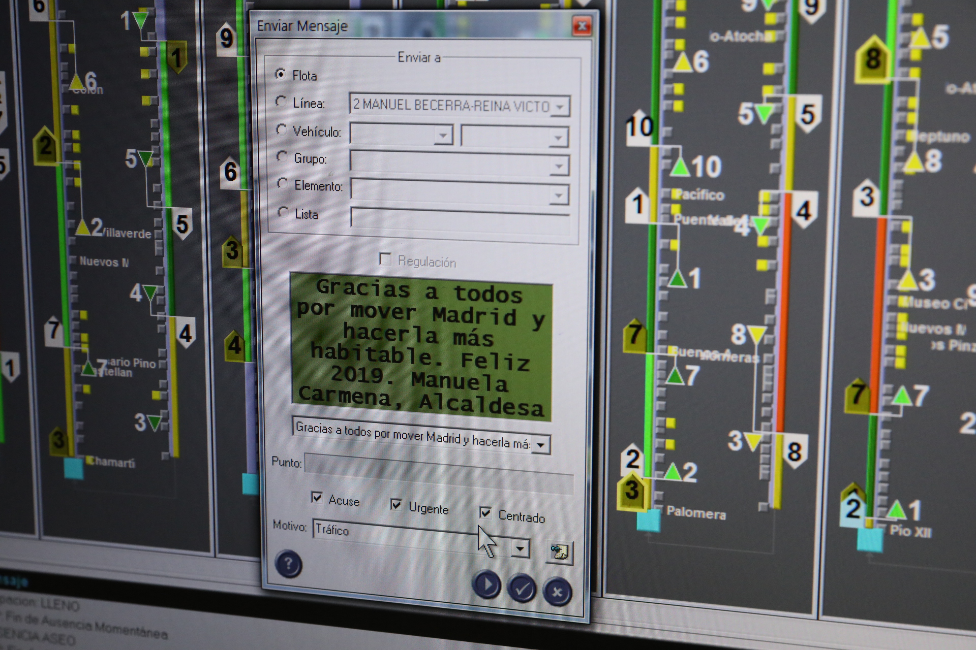Toggle the Acuse checkbox

pyautogui.click(x=317, y=497)
